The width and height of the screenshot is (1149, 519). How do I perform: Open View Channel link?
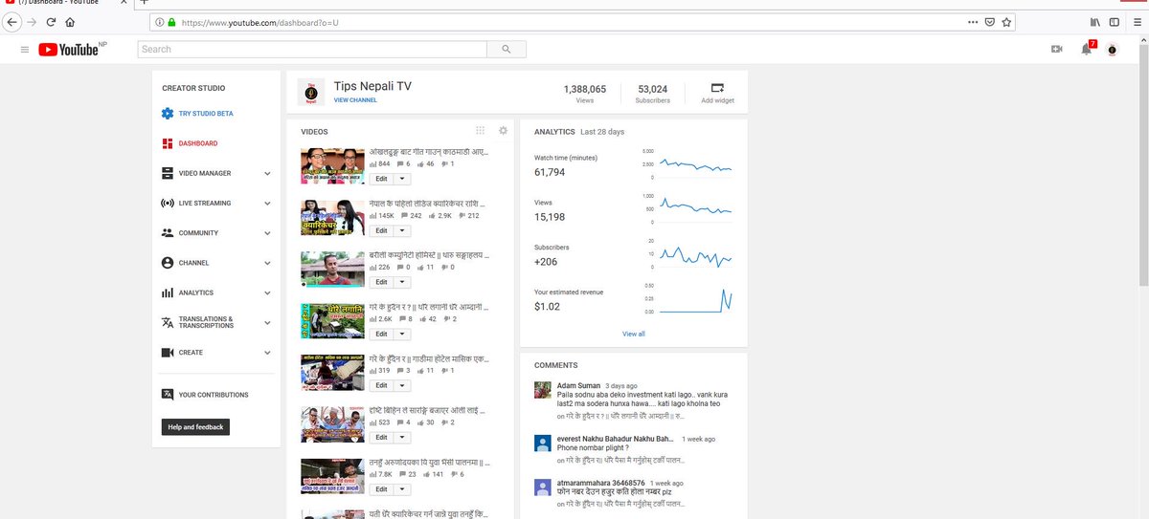(x=355, y=99)
